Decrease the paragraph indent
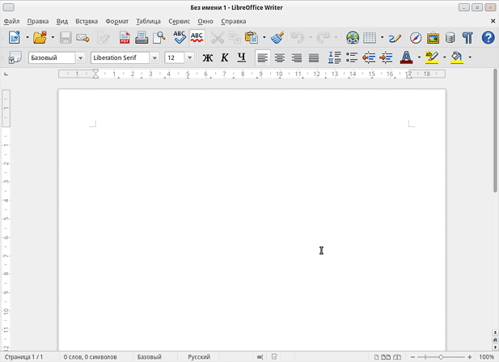Image resolution: width=499 pixels, height=362 pixels. [x=369, y=57]
